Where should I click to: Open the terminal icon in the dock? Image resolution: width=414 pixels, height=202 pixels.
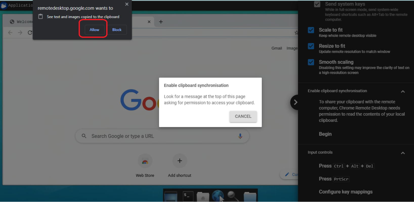click(x=188, y=196)
